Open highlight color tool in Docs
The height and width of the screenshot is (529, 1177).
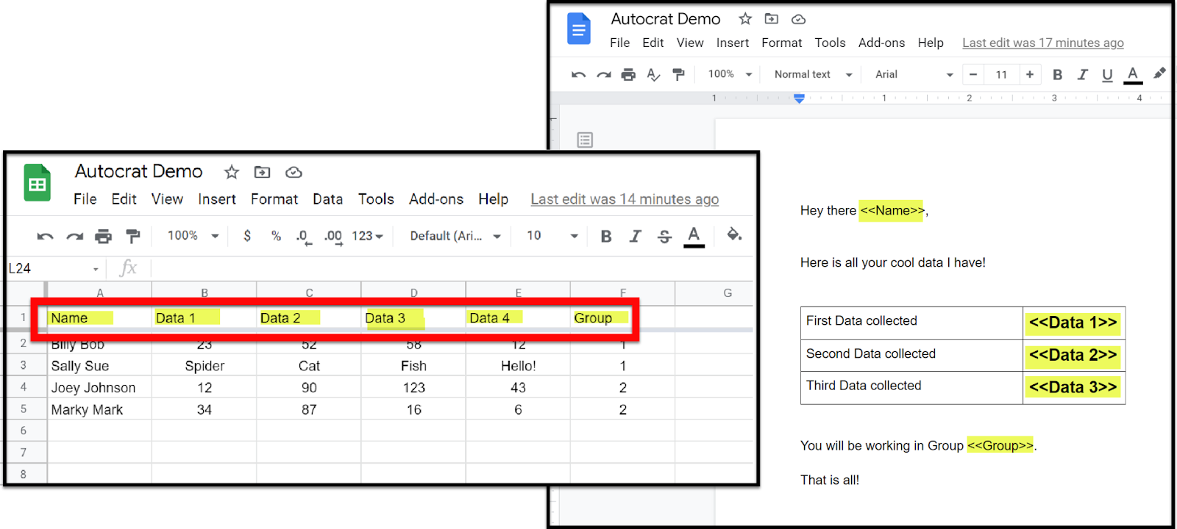pyautogui.click(x=1159, y=73)
